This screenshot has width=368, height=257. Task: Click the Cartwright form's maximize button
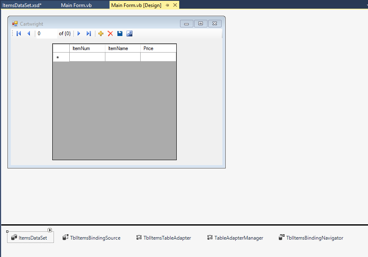200,24
